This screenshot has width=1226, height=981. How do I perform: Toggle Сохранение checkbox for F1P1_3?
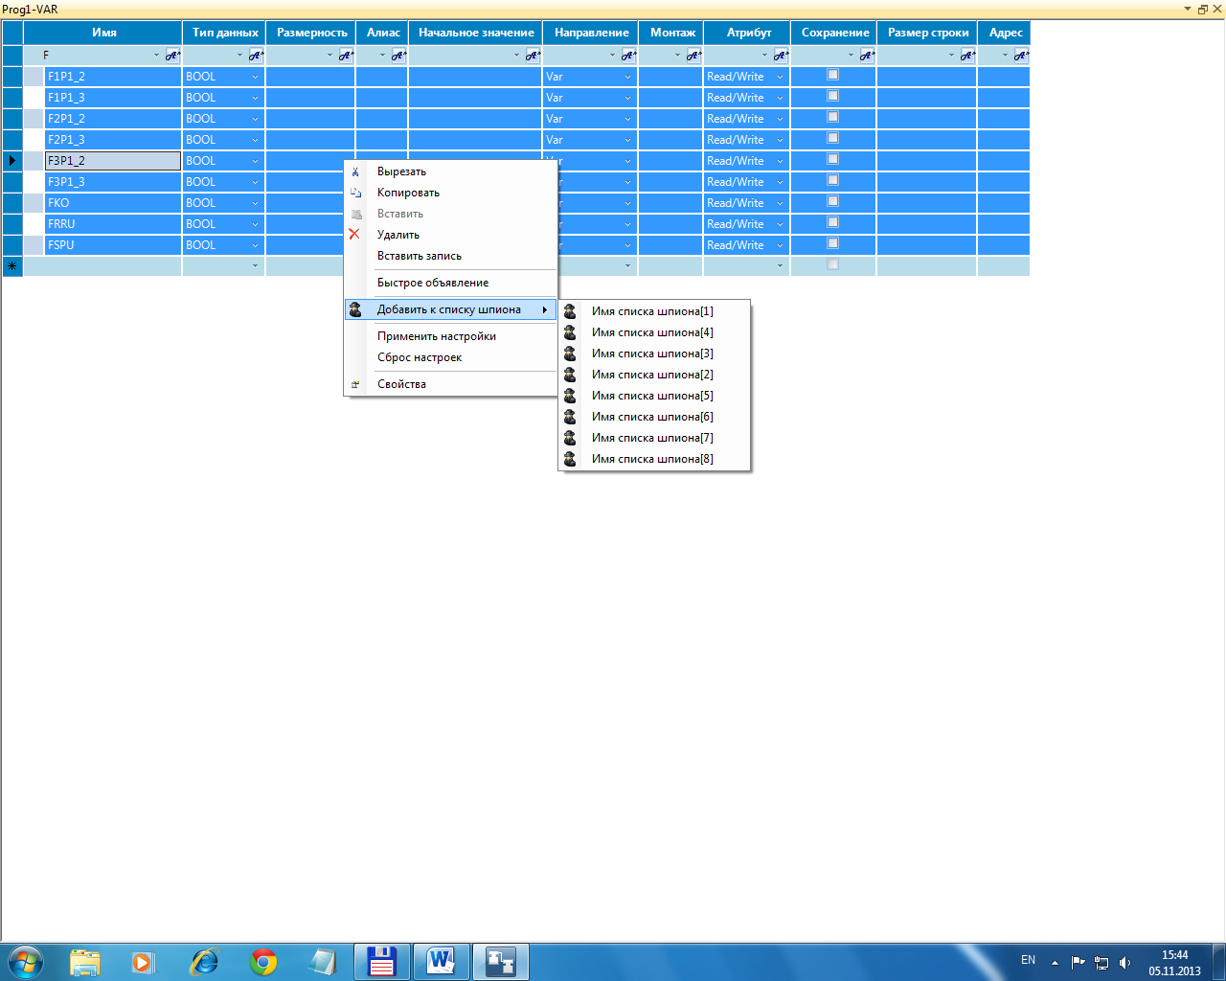pos(832,96)
